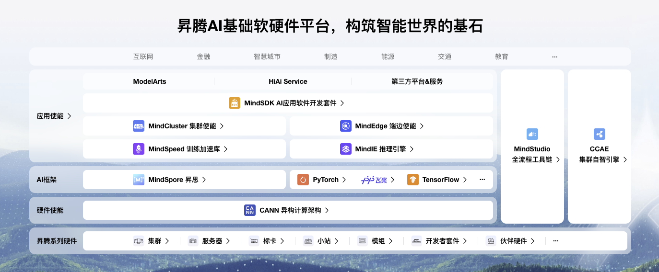Click the chevron after 全流程工具链
The height and width of the screenshot is (272, 659).
point(558,160)
